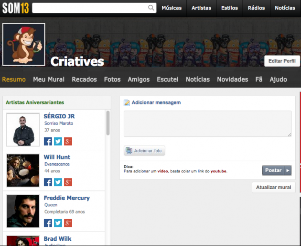Share Will Hunt on Google Plus
The width and height of the screenshot is (301, 246).
pos(68,182)
